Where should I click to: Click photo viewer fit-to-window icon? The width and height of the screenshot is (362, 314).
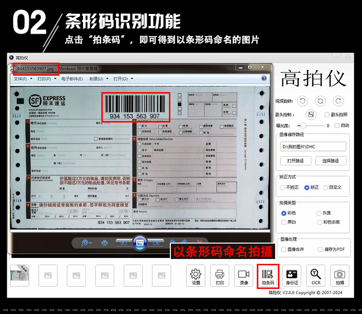105,243
